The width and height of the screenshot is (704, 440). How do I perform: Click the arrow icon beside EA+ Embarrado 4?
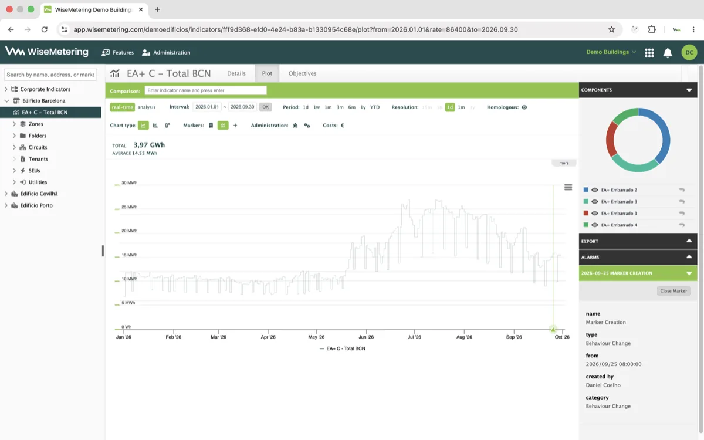(x=682, y=225)
